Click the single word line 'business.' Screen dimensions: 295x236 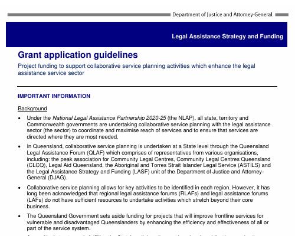[38, 206]
